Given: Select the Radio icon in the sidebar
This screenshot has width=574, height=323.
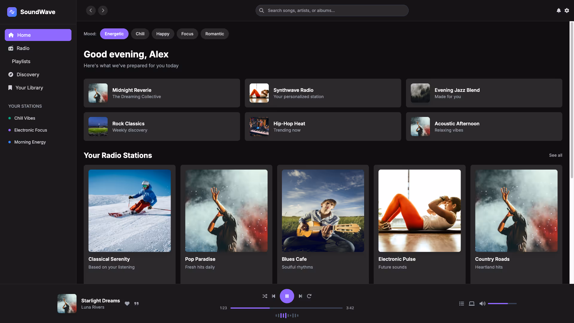Looking at the screenshot, I should pos(11,48).
